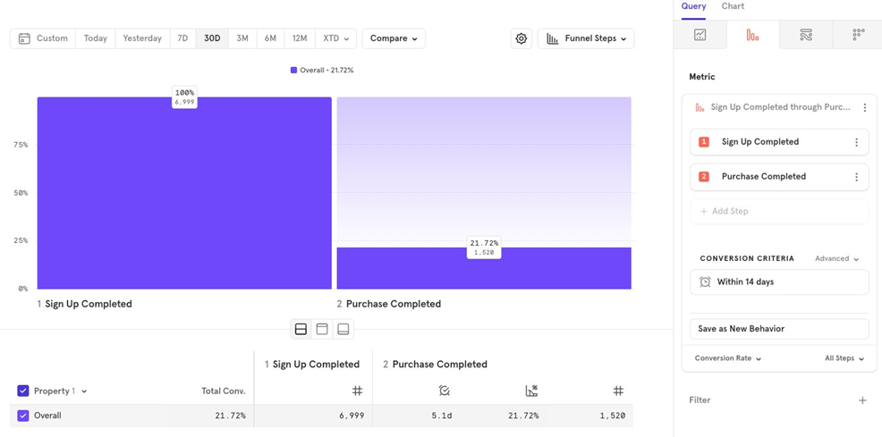Click the Overall purple legend swatch
The height and width of the screenshot is (437, 882).
[293, 70]
